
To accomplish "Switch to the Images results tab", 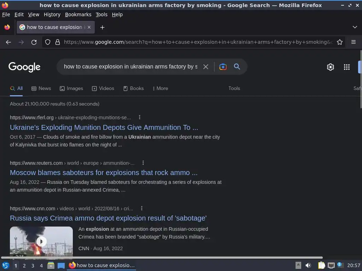I will [71, 89].
